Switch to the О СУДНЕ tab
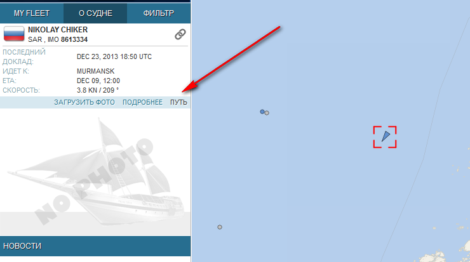470x262 pixels. pyautogui.click(x=95, y=13)
